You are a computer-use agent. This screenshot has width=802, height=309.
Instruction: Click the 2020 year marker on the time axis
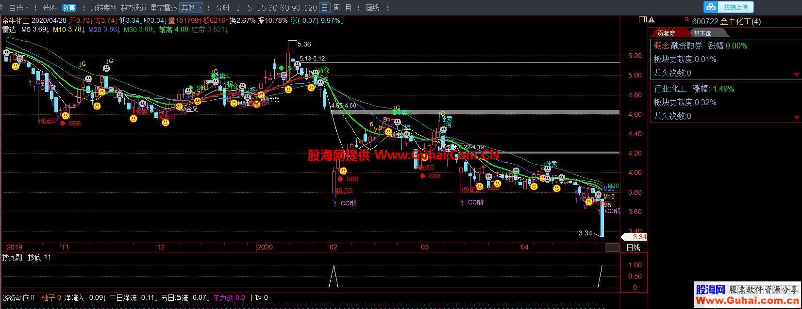[x=266, y=247]
